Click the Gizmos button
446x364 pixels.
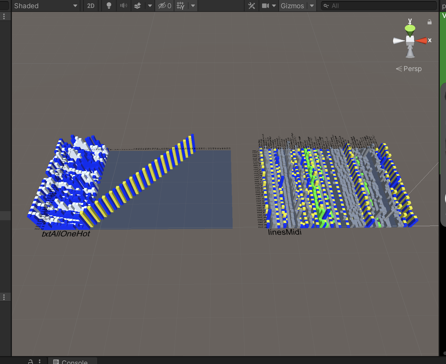[292, 6]
